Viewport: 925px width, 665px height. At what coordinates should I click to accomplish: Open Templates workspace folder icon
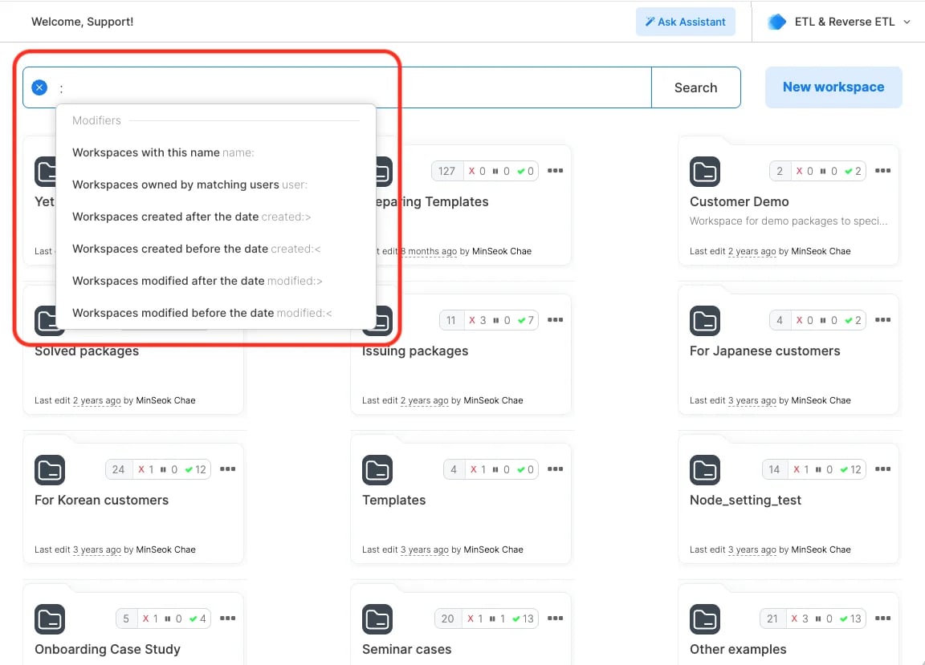pyautogui.click(x=377, y=470)
